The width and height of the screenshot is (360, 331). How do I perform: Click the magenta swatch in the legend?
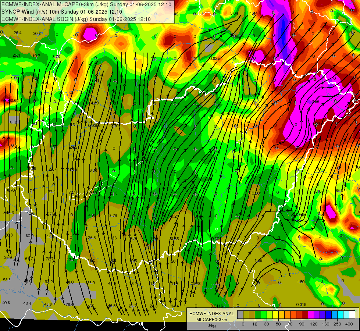coord(311,314)
